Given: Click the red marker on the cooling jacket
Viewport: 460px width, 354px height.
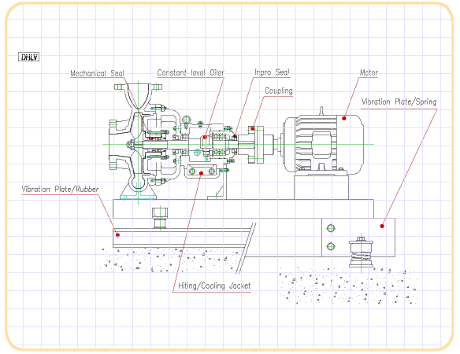Looking at the screenshot, I should click(202, 173).
